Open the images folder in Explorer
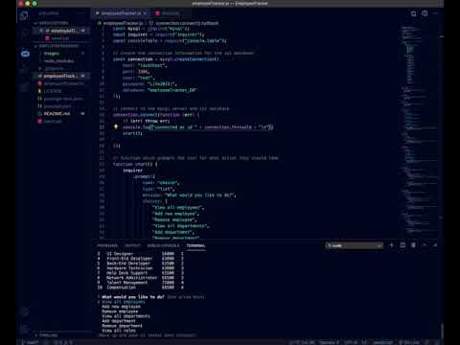460x345 pixels. pyautogui.click(x=52, y=54)
